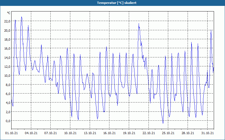Click the 0,0 y-axis label
Image resolution: width=225 pixels, height=140 pixels.
click(x=8, y=121)
